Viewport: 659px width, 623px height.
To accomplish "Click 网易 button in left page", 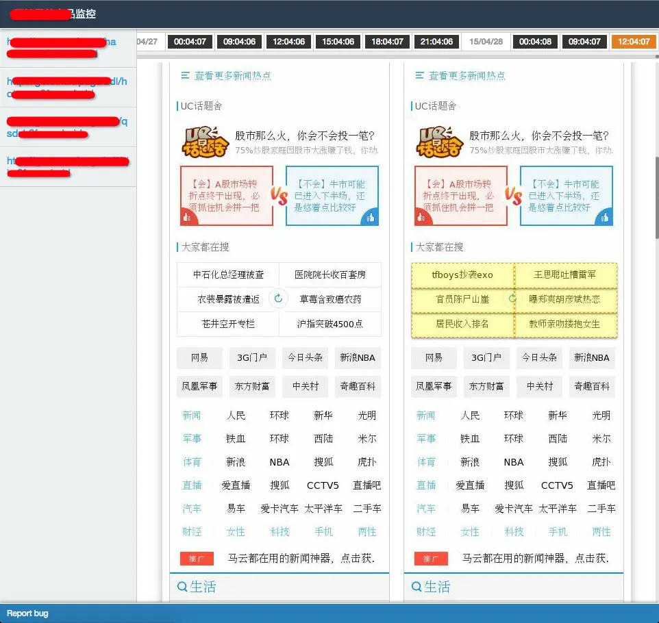I will click(199, 357).
